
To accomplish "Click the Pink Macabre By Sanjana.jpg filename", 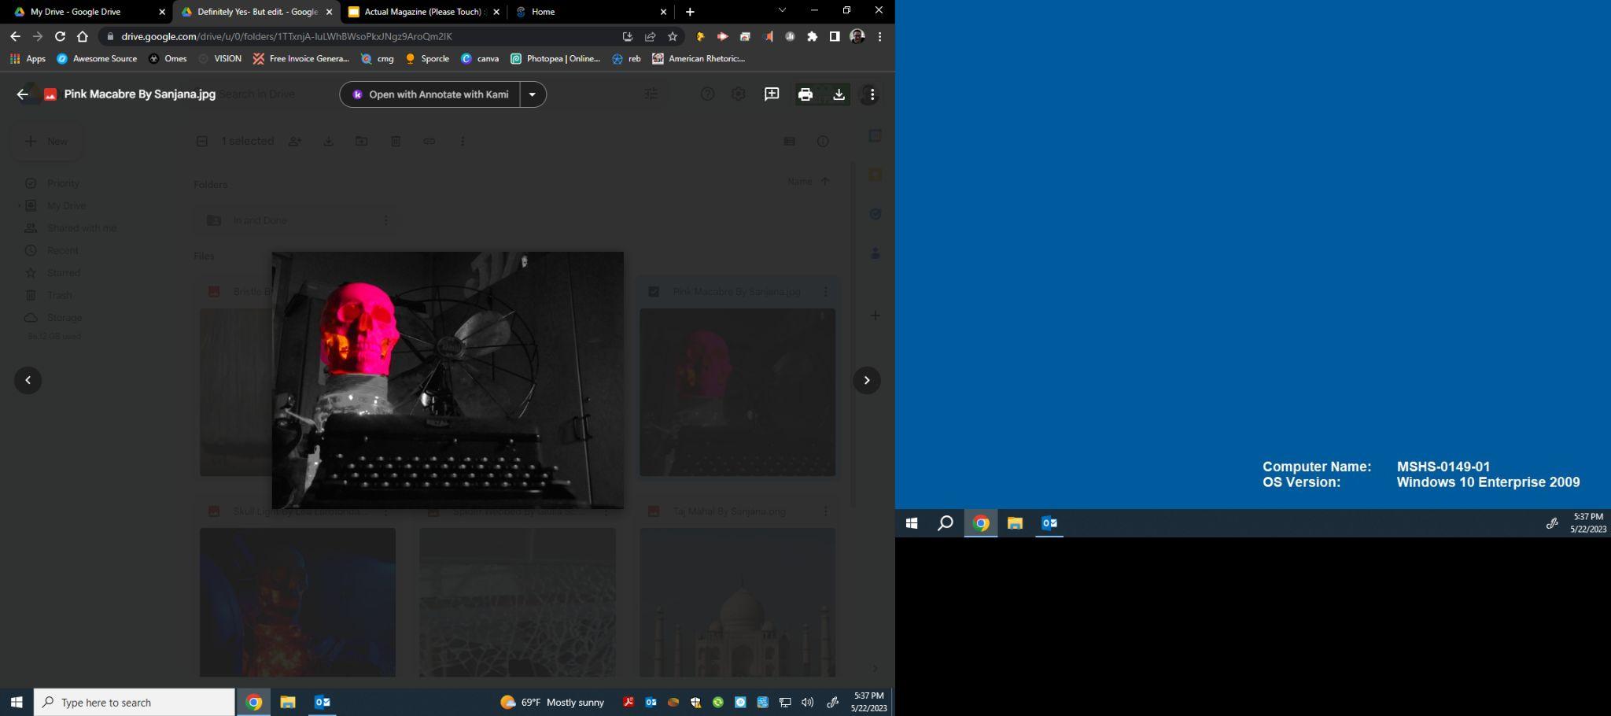I will (140, 94).
